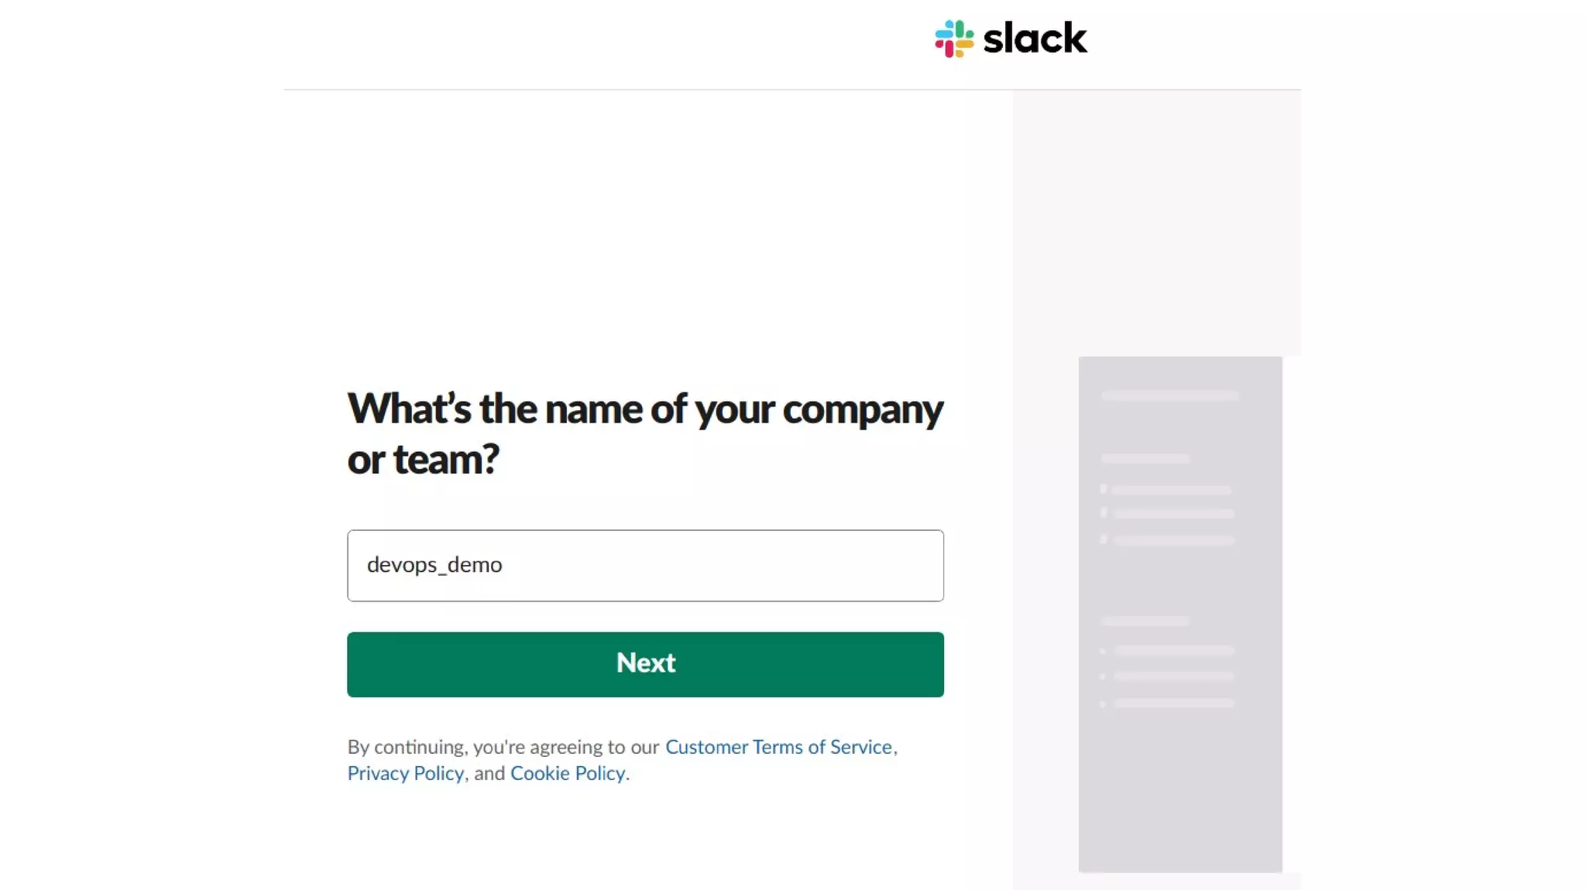The width and height of the screenshot is (1586, 890).
Task: Select third channel placeholder row in preview
Action: (1173, 540)
